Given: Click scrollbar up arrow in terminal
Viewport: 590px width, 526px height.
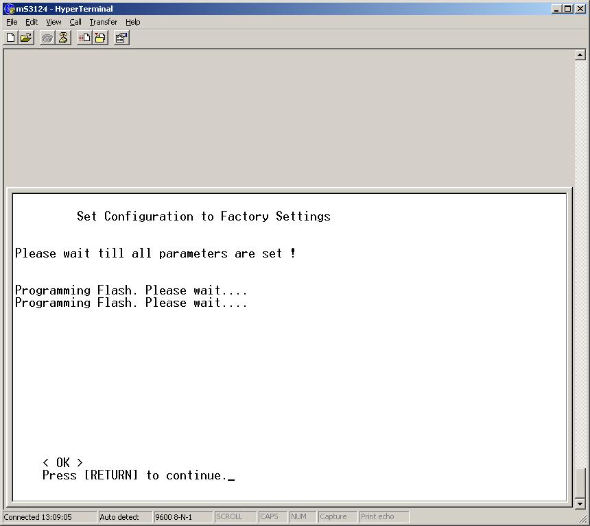Looking at the screenshot, I should [x=580, y=55].
